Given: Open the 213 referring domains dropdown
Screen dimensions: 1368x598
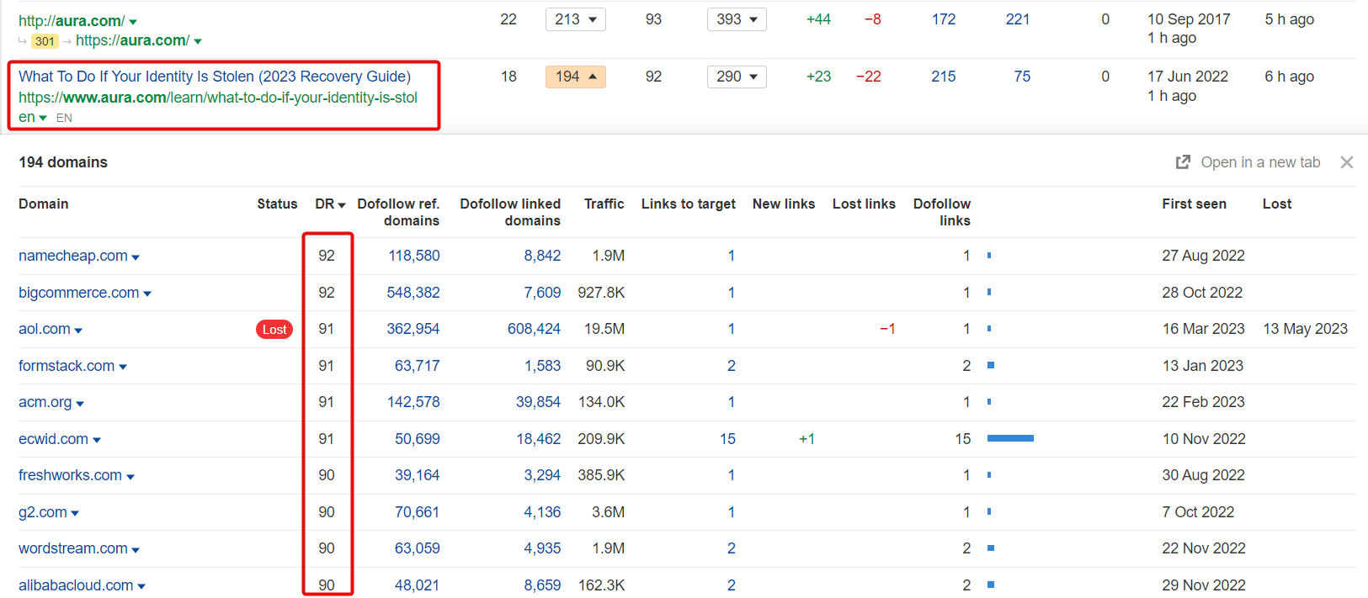Looking at the screenshot, I should point(576,19).
